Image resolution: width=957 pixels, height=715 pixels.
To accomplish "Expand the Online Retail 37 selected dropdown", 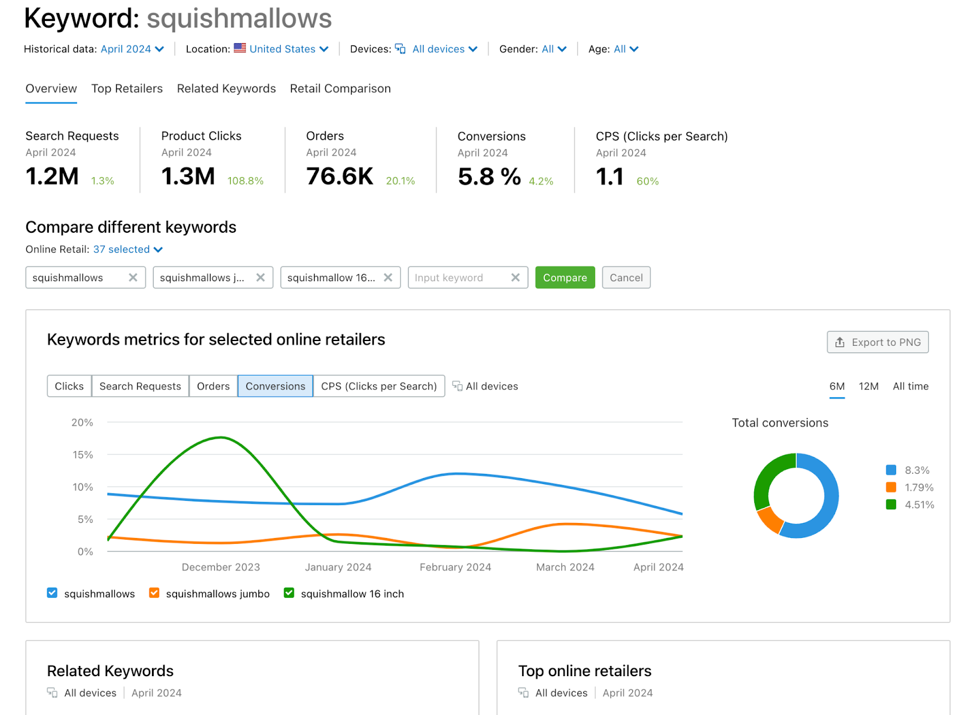I will (x=127, y=250).
